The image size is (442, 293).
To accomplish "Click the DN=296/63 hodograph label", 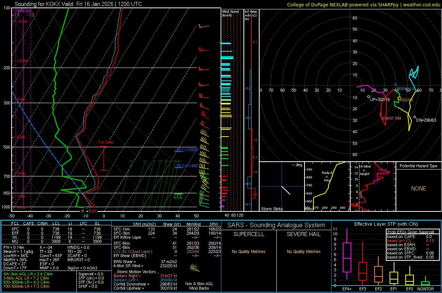I will tap(426, 120).
